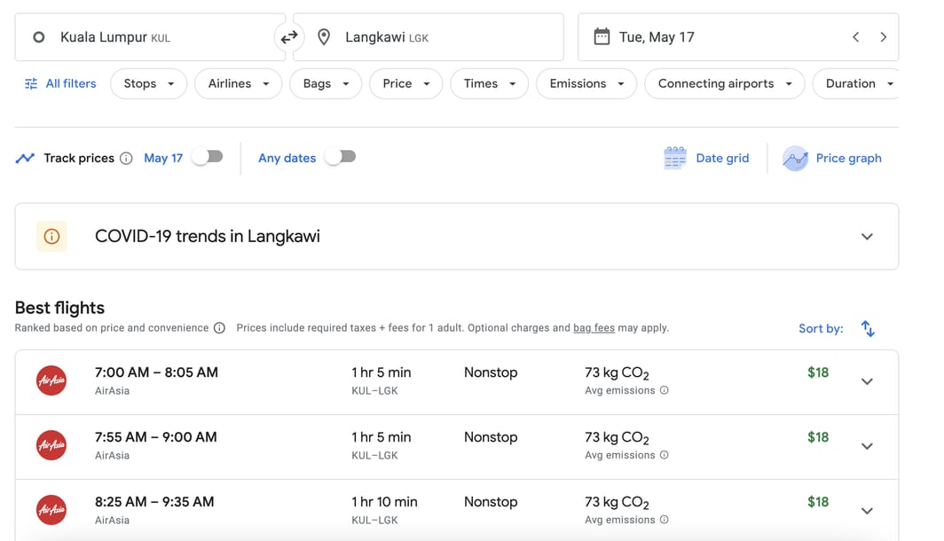Image resolution: width=944 pixels, height=541 pixels.
Task: Go to next date arrow
Action: [x=883, y=37]
